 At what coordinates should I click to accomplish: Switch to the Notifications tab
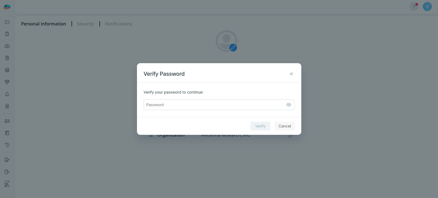pyautogui.click(x=118, y=24)
